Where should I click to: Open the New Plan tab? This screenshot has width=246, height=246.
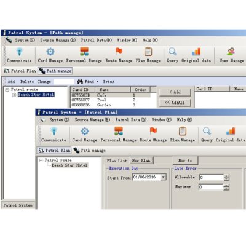pos(141,161)
